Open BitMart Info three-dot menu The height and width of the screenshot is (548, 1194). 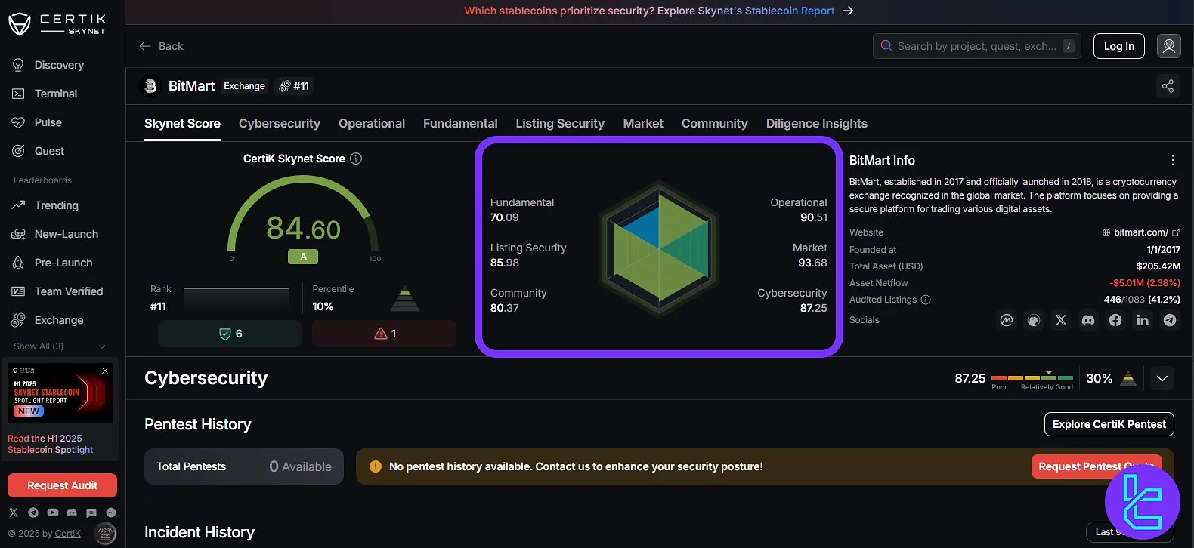(x=1173, y=160)
